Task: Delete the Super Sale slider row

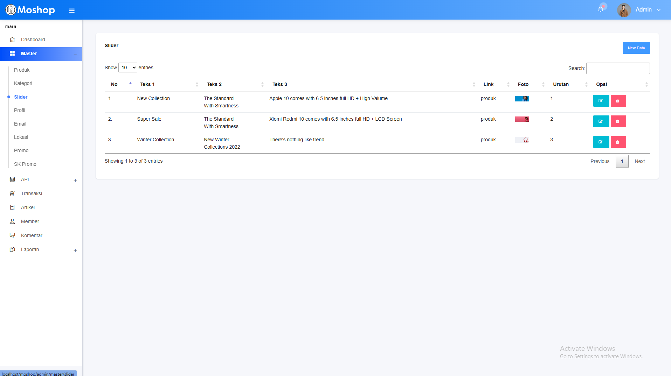Action: coord(618,121)
